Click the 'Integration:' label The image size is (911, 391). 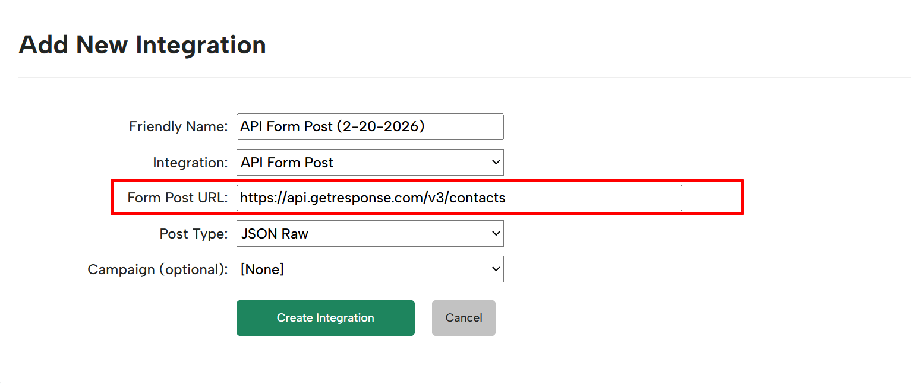pyautogui.click(x=190, y=162)
